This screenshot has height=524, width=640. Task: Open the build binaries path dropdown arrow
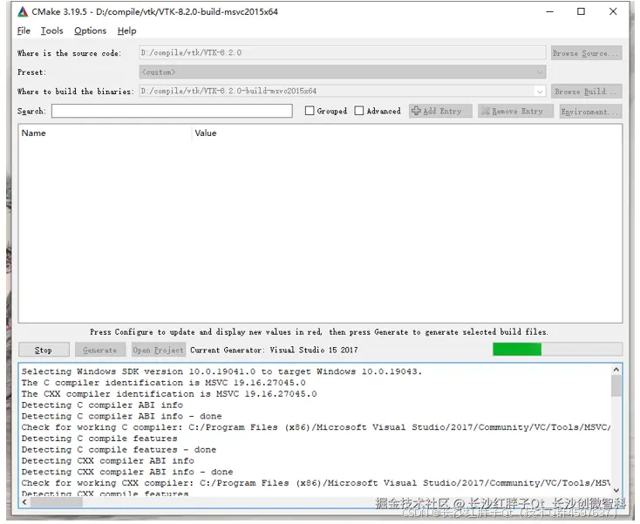(540, 92)
